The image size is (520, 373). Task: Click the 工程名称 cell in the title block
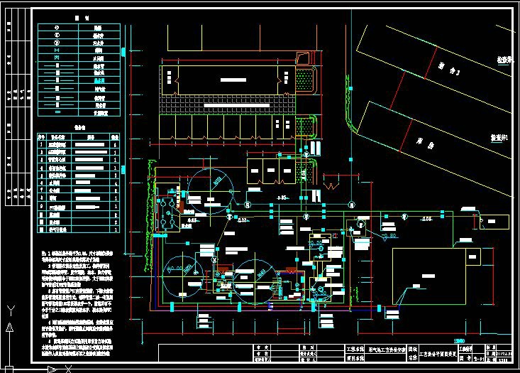pyautogui.click(x=355, y=350)
